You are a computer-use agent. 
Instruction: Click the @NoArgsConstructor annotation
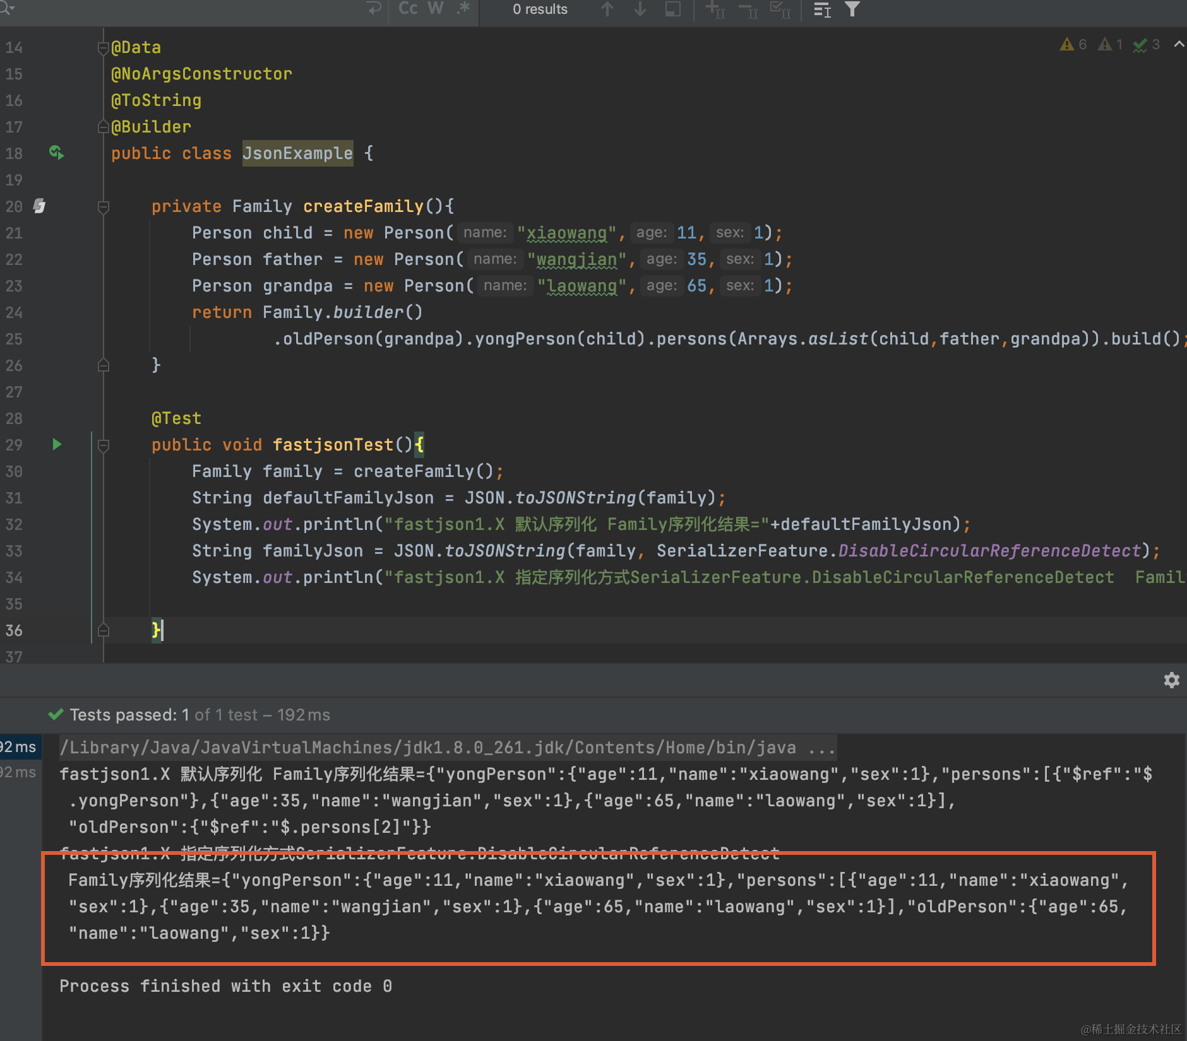point(201,74)
